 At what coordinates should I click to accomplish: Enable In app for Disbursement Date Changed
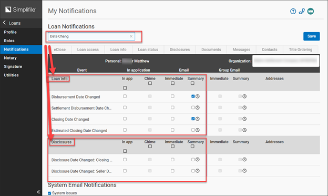125,96
